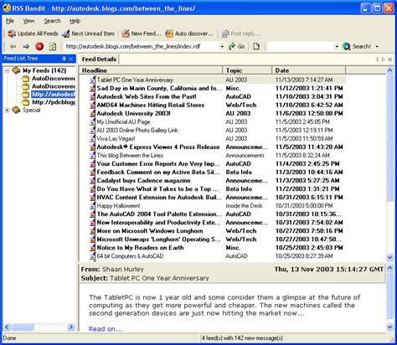The image size is (397, 345).
Task: Click the tab scroll right arrow
Action: tap(384, 59)
